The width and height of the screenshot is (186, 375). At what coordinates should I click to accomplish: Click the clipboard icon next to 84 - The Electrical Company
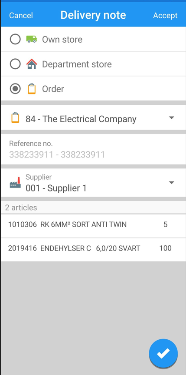15,117
